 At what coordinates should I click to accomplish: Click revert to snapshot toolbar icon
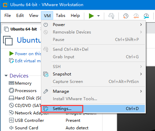[x=136, y=16]
